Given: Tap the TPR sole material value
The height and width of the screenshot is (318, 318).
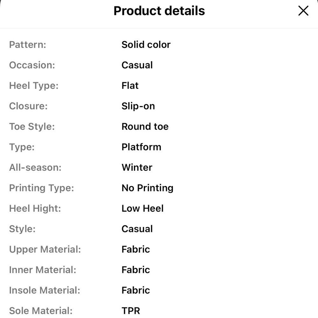Looking at the screenshot, I should click(x=131, y=311).
